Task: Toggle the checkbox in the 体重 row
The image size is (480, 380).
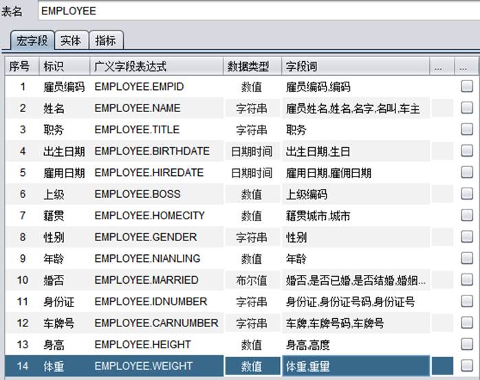Action: point(466,366)
